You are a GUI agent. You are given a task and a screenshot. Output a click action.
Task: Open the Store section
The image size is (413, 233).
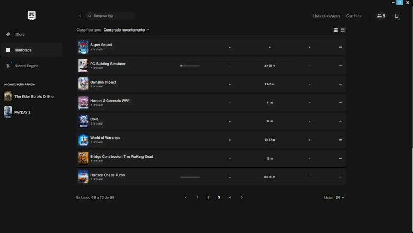click(20, 34)
